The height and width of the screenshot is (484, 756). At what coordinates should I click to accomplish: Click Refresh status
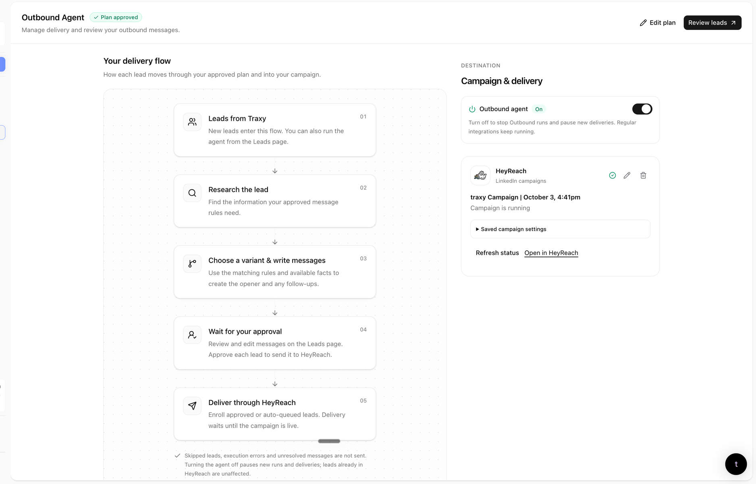point(497,253)
